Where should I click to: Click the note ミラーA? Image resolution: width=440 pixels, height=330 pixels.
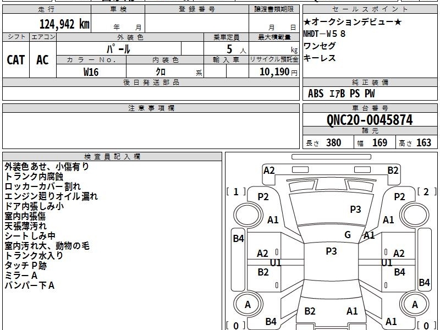[x=21, y=276]
